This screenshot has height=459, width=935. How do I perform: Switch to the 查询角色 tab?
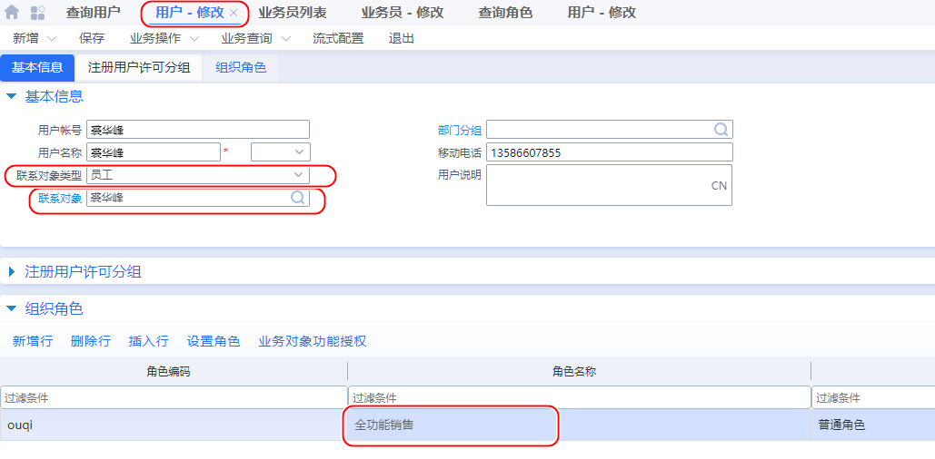(x=505, y=13)
